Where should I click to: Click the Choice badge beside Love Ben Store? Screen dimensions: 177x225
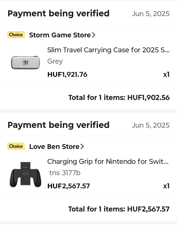pyautogui.click(x=16, y=146)
